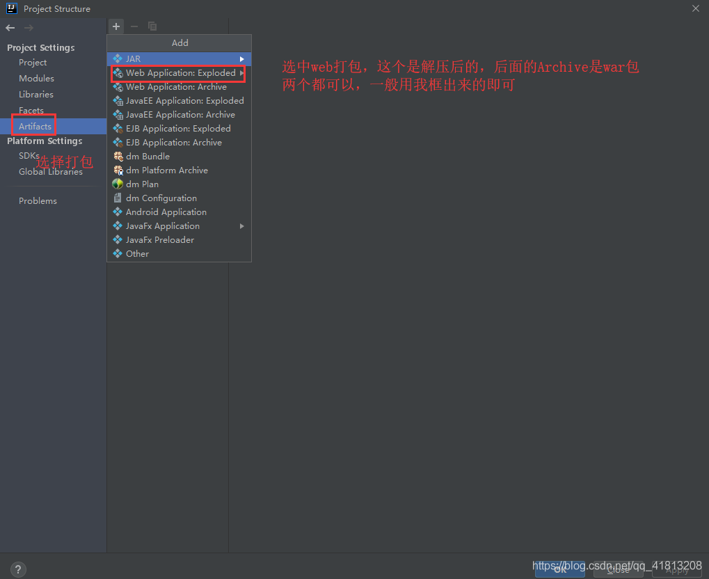Image resolution: width=709 pixels, height=579 pixels.
Task: Select EJB Application: Archive option
Action: (x=173, y=143)
